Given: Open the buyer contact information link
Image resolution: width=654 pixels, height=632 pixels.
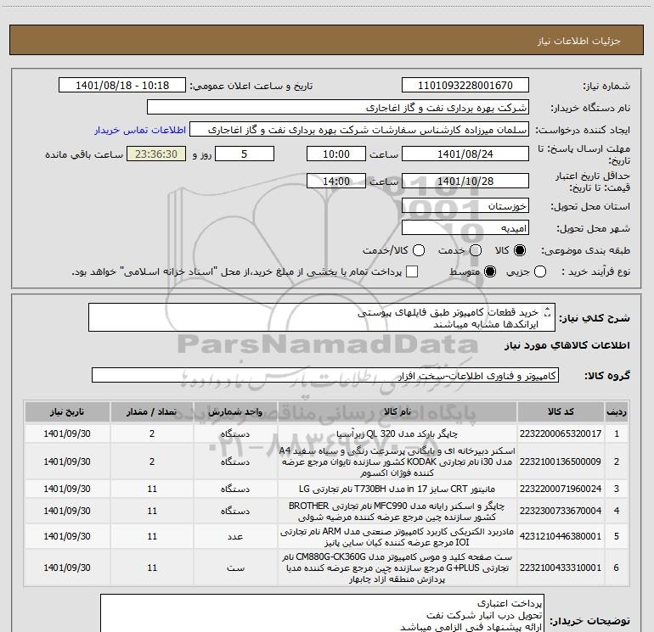Looking at the screenshot, I should (140, 130).
